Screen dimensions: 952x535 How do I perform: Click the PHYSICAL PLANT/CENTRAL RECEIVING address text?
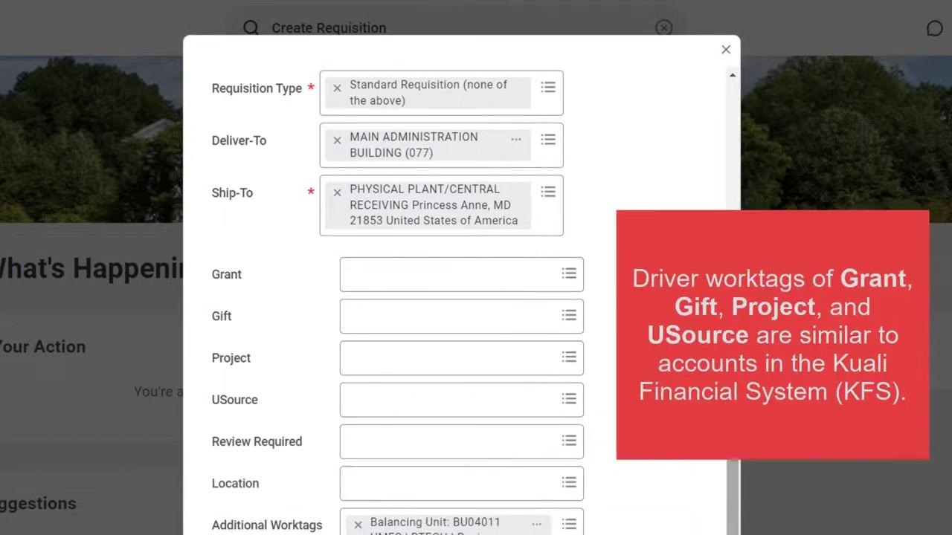pyautogui.click(x=434, y=204)
